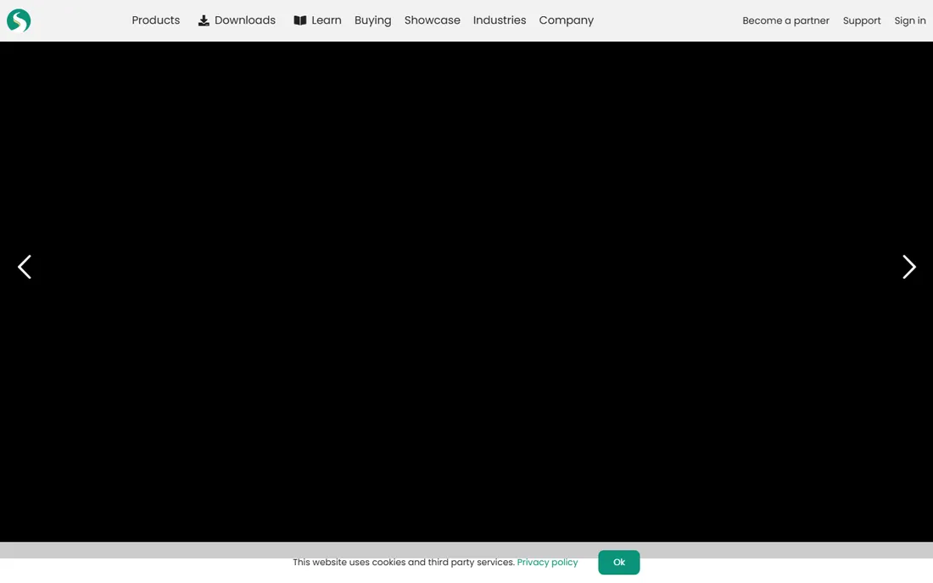Click the book icon beside Learn
933x583 pixels.
coord(300,20)
